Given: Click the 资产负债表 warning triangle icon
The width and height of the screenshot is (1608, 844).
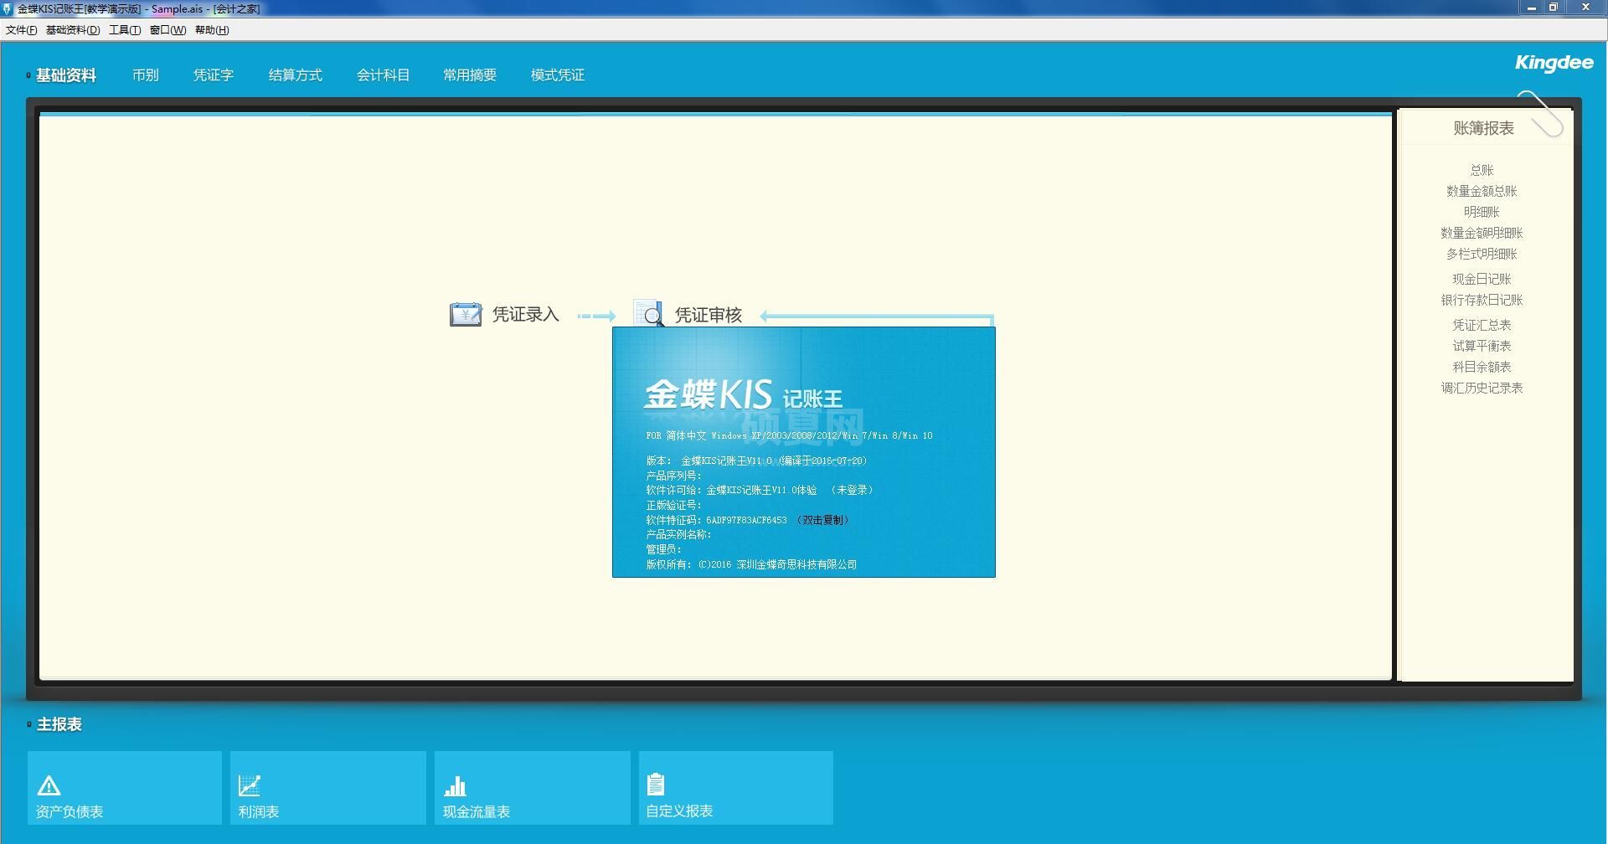Looking at the screenshot, I should (x=49, y=785).
